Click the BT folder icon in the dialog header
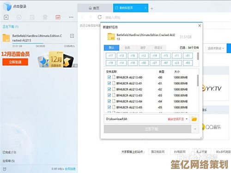Image resolution: width=231 pixels, height=173 pixels. point(111,36)
